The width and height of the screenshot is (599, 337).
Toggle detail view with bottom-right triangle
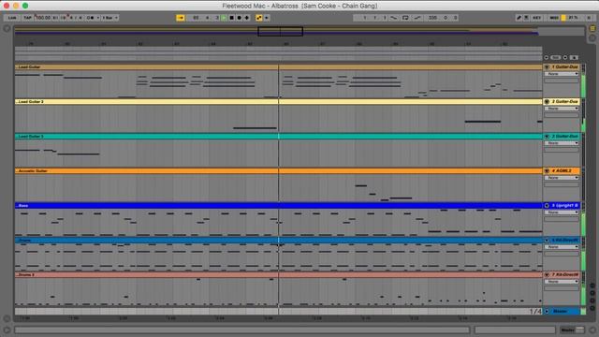[592, 330]
